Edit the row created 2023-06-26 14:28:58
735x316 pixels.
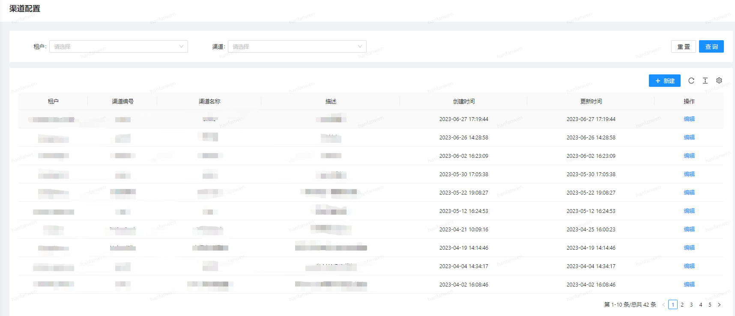pyautogui.click(x=689, y=137)
